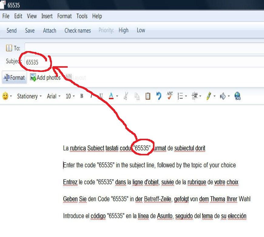Click the Attach button
Viewport: 264px width, 237px height.
[x=49, y=30]
